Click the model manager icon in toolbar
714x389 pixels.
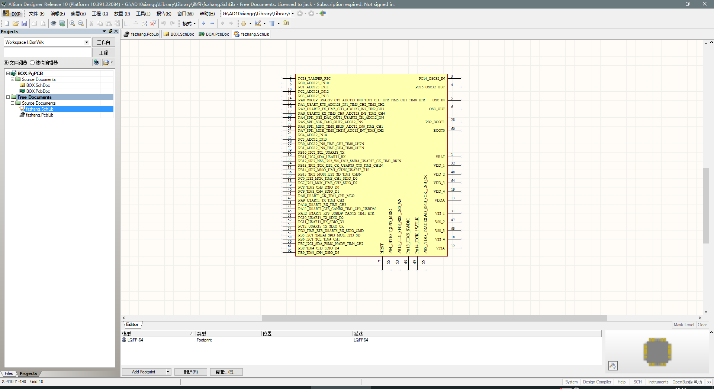click(x=286, y=23)
